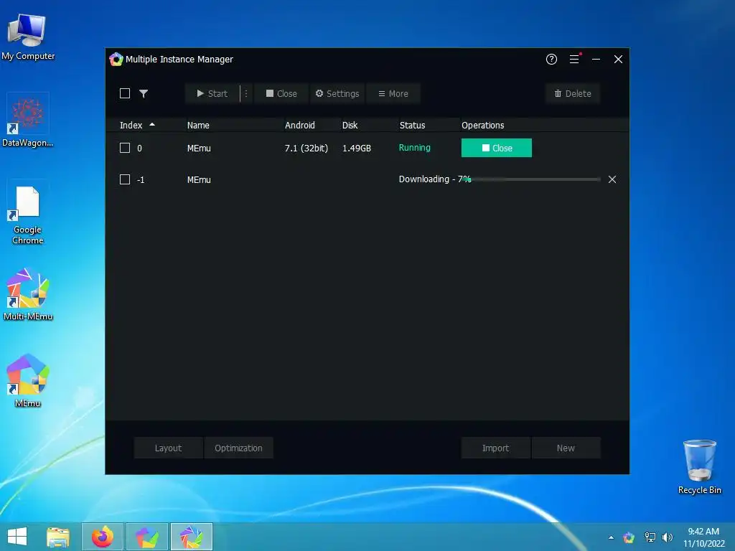This screenshot has height=551, width=735.
Task: Click the Downloading progress bar
Action: pos(533,179)
